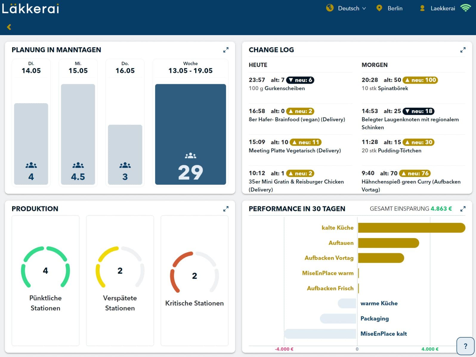Expand the Change Log panel

(463, 50)
